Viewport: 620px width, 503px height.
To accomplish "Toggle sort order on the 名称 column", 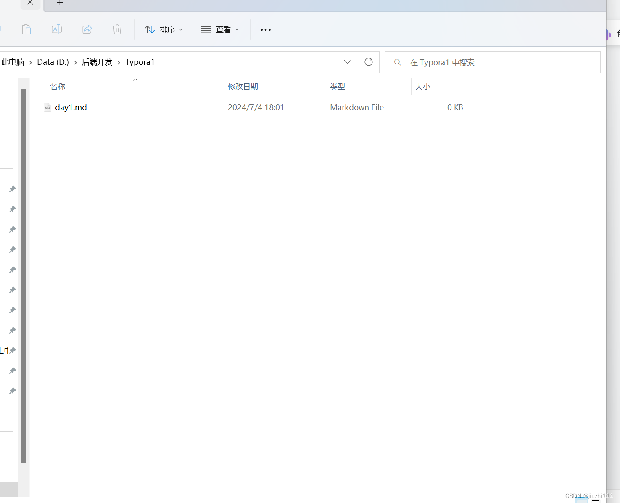I will pos(58,86).
